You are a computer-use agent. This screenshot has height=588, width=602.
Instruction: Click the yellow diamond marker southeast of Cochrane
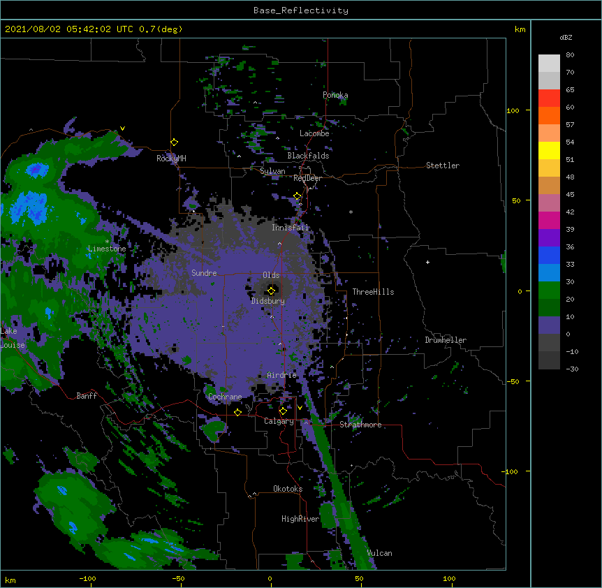[x=237, y=413]
